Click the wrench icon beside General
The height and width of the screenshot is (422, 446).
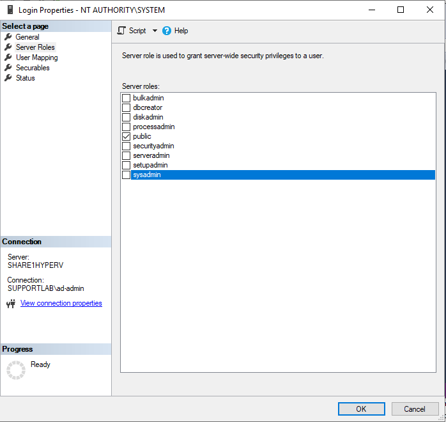point(8,36)
